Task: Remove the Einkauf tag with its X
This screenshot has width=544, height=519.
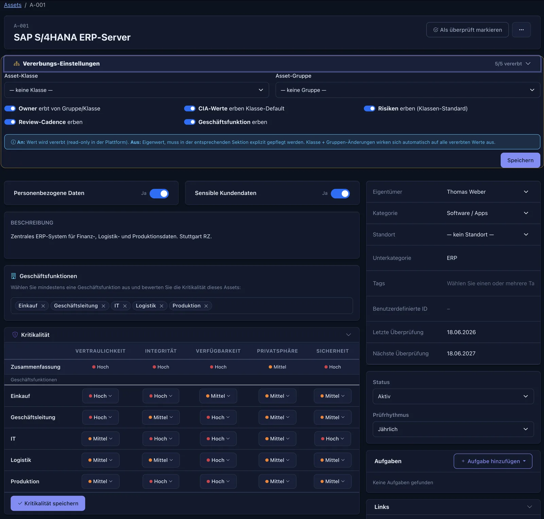Action: pyautogui.click(x=43, y=306)
